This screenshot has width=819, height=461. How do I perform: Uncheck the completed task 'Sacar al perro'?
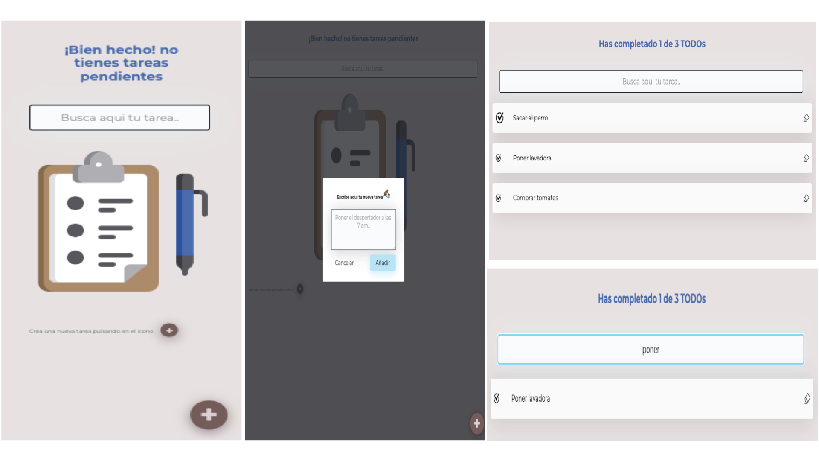(x=500, y=118)
